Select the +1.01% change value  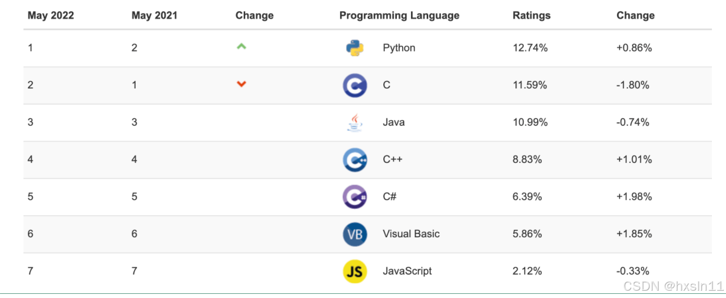pos(634,160)
